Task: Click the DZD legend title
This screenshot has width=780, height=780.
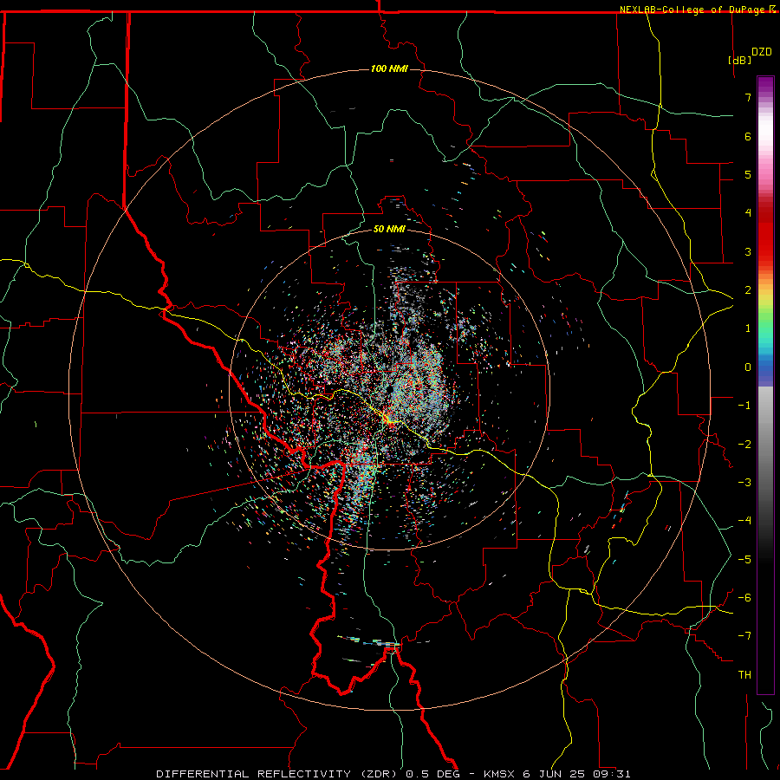Action: 762,52
